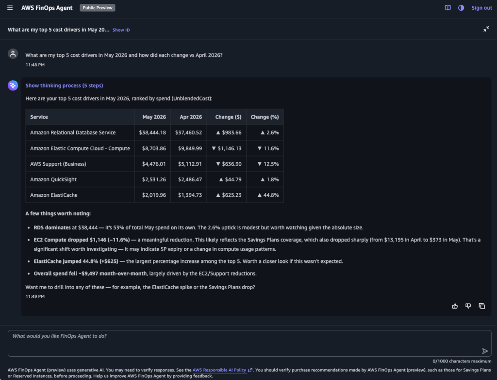Click the user avatar icon
497x380 pixels.
point(13,53)
